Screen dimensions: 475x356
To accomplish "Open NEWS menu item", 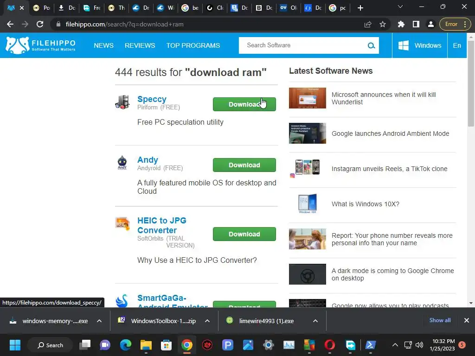I will coord(103,45).
